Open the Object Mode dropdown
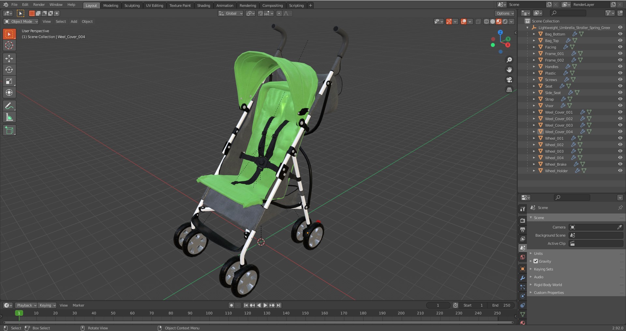The height and width of the screenshot is (331, 626). [21, 21]
